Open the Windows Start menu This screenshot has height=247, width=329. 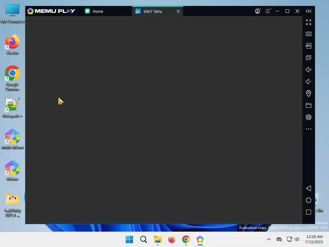(129, 239)
